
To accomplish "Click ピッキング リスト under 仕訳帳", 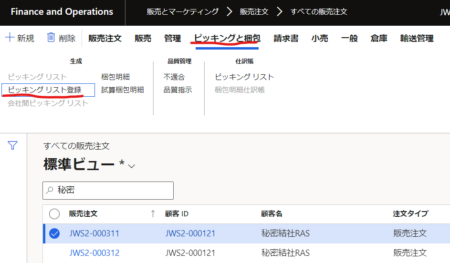I will 244,77.
